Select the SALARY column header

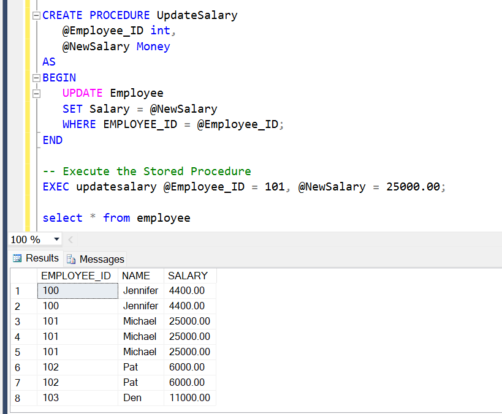(x=188, y=276)
